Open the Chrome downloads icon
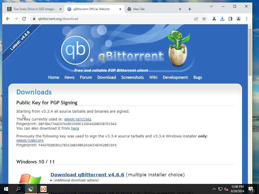The height and width of the screenshot is (194, 259). click(222, 19)
